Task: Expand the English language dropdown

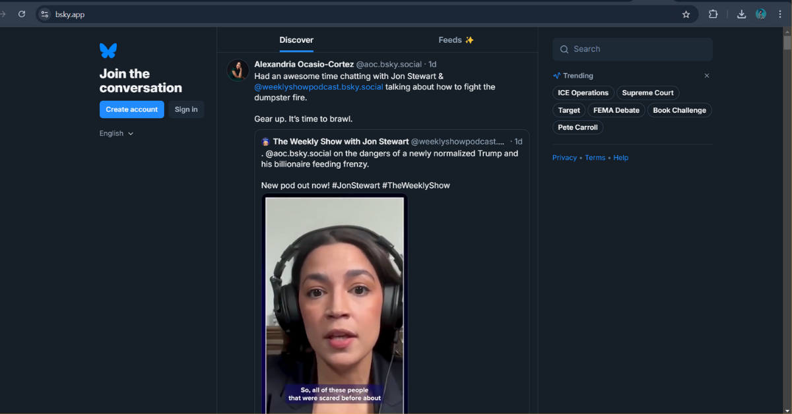Action: point(116,133)
